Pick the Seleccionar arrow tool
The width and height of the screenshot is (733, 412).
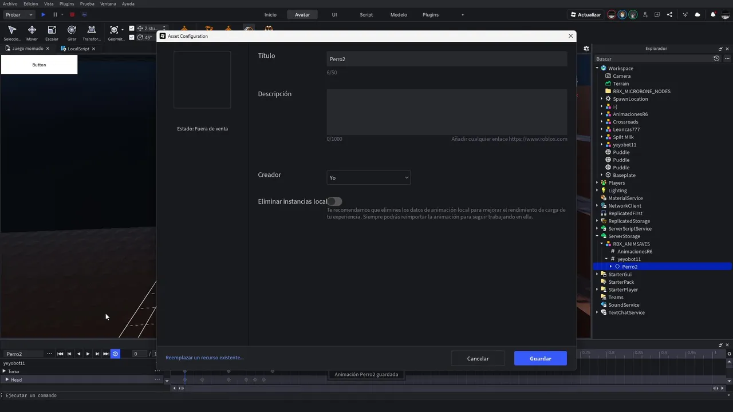point(12,33)
